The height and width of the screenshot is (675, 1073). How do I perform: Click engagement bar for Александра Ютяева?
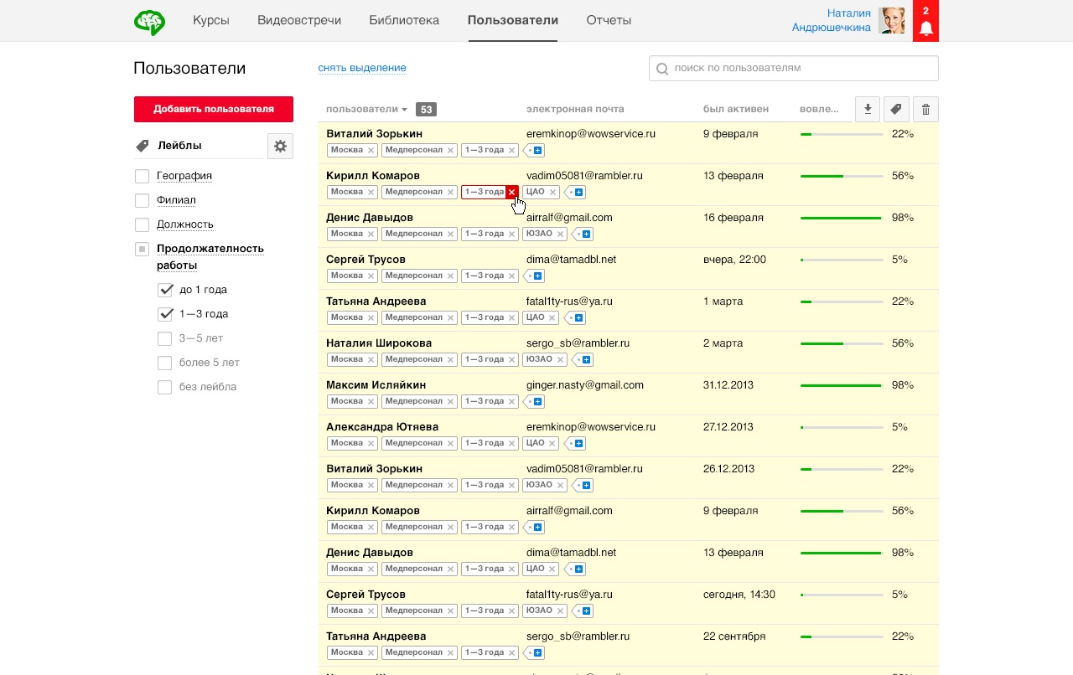[842, 427]
